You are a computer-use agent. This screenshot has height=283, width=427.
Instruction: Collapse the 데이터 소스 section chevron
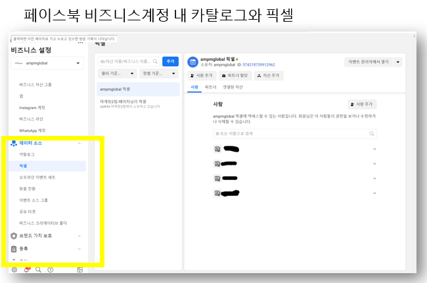pos(79,143)
